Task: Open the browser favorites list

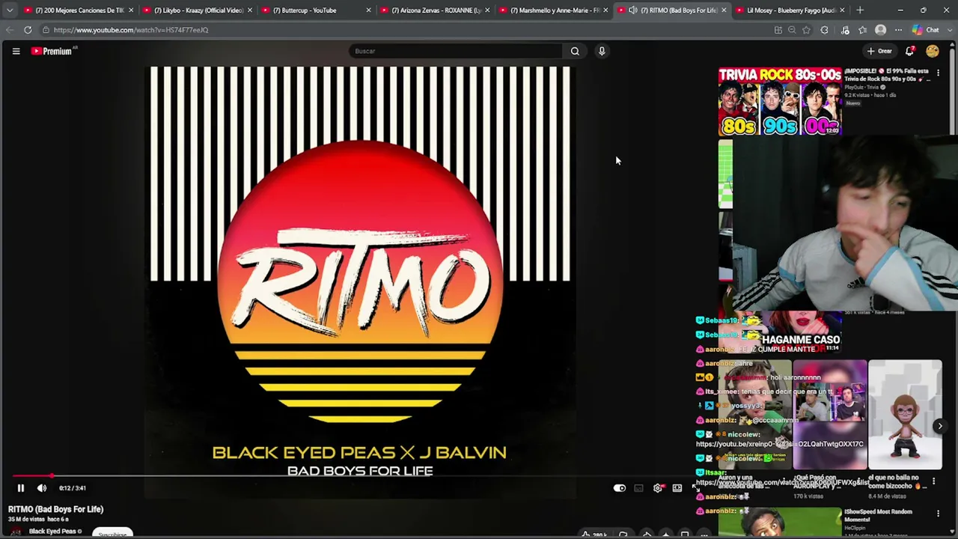Action: coord(863,30)
